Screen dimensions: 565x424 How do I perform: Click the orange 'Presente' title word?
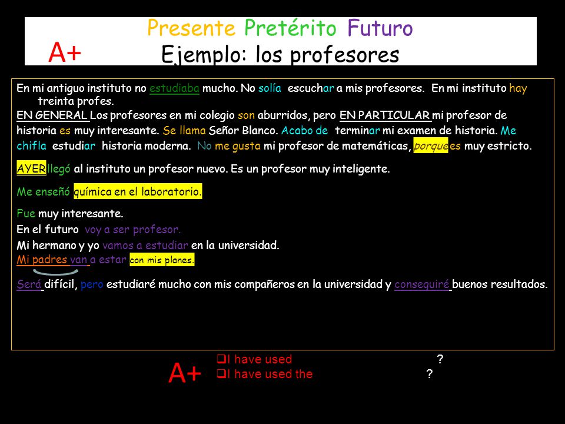tap(191, 28)
